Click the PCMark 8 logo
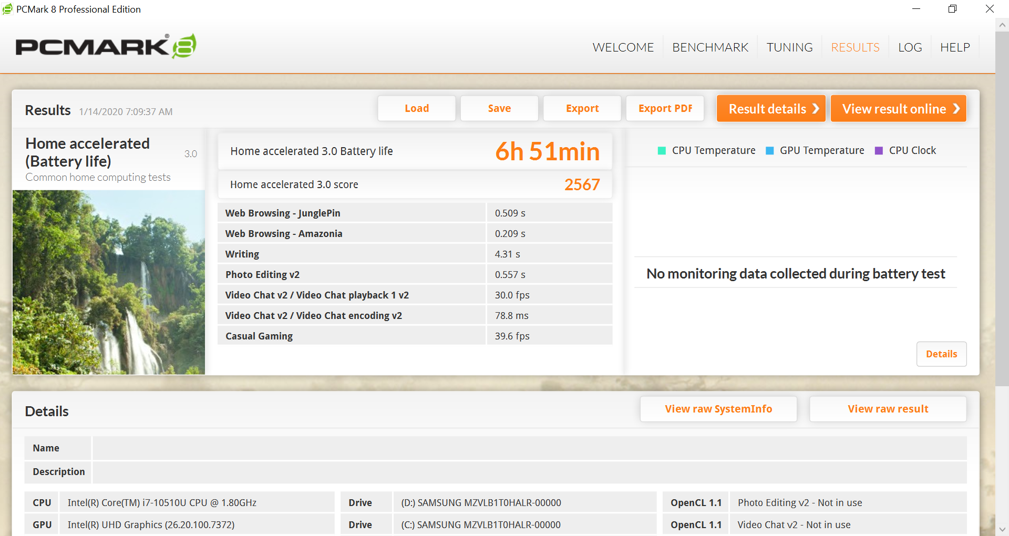This screenshot has height=536, width=1009. 106,46
